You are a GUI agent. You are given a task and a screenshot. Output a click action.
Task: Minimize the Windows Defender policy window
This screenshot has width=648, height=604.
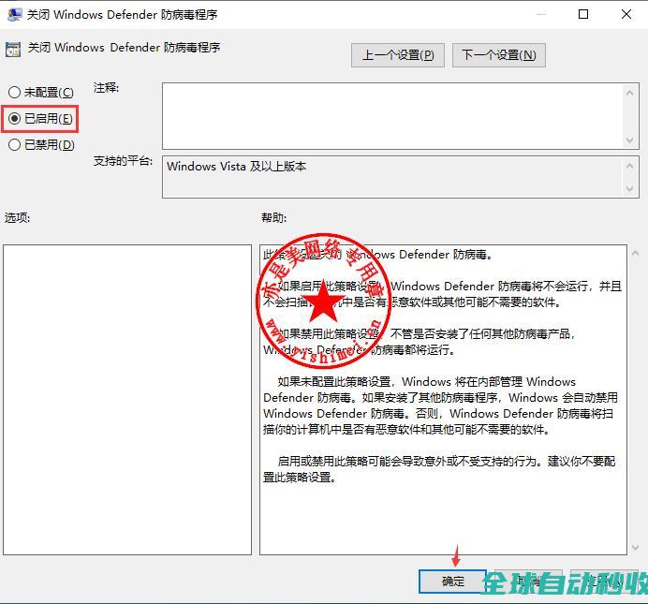tap(540, 14)
